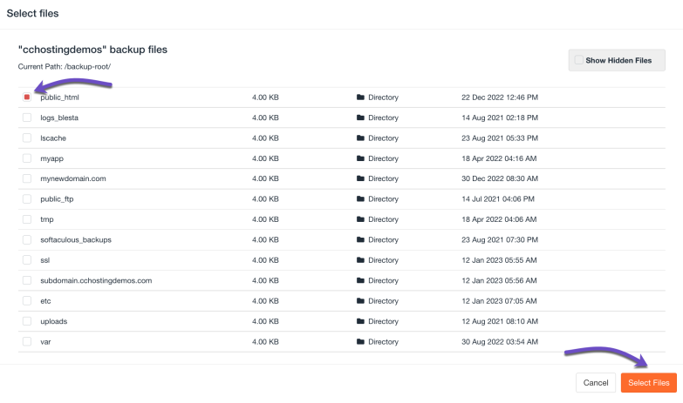
Task: Uncheck the public_html checkbox
Action: coord(27,97)
